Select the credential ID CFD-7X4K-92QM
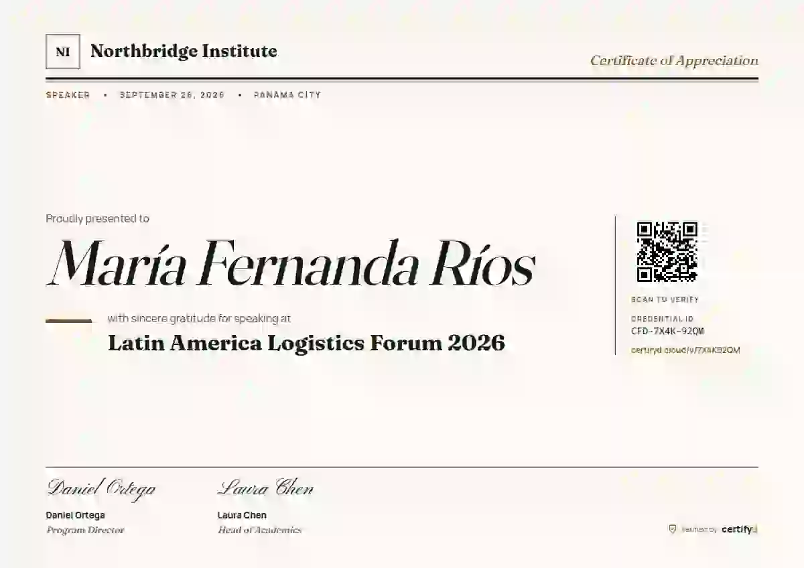This screenshot has width=804, height=568. (667, 331)
